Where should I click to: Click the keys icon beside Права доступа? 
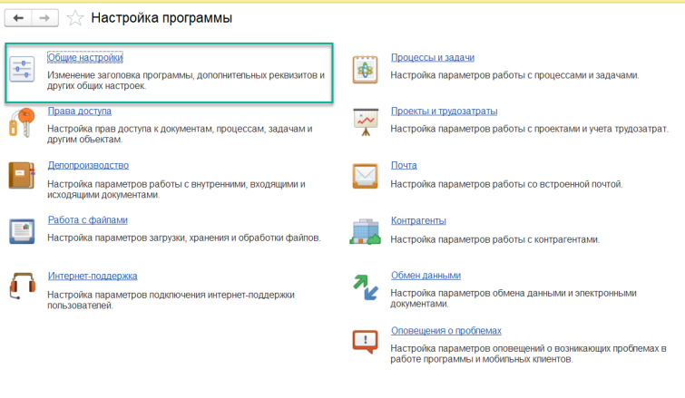point(21,122)
